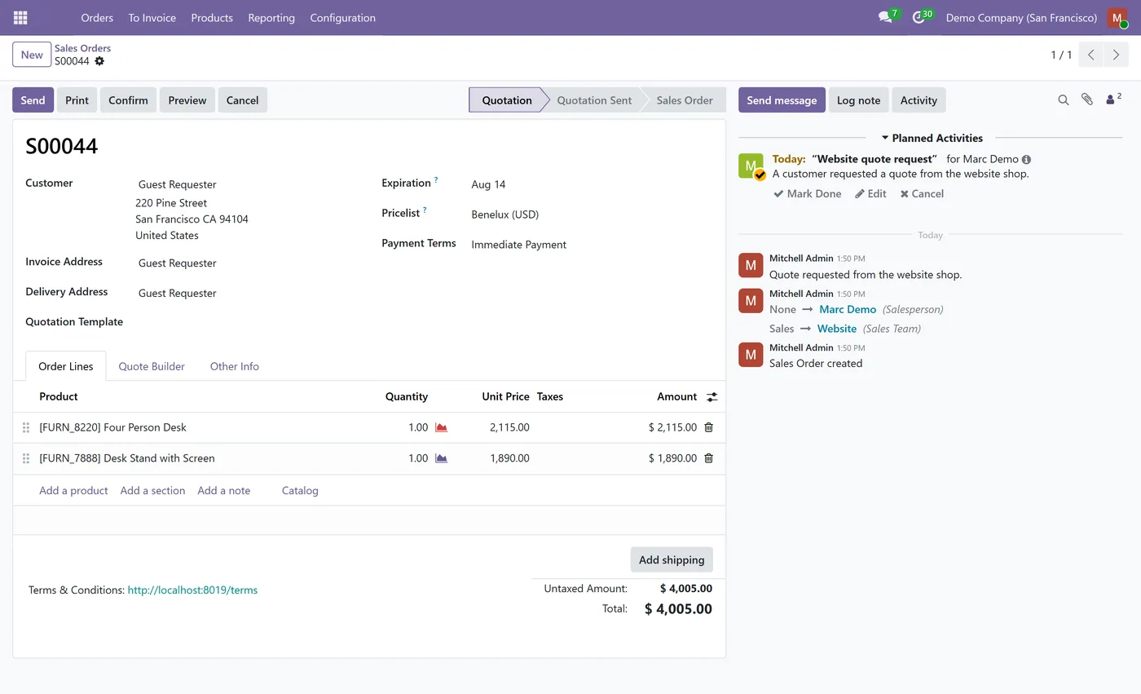This screenshot has width=1141, height=694.
Task: Search messages with magnifier icon in chatter
Action: tap(1064, 99)
